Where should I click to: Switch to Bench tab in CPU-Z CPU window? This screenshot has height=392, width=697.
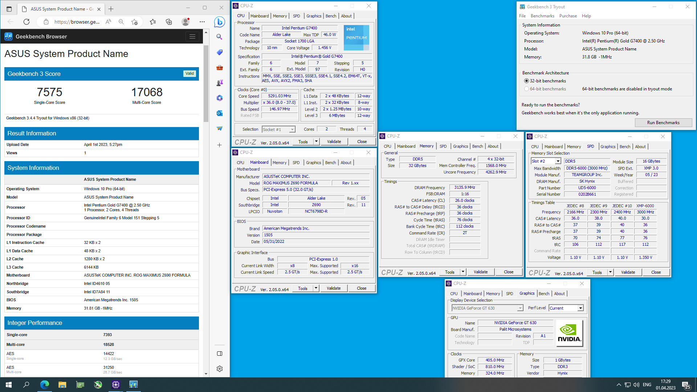pyautogui.click(x=331, y=16)
